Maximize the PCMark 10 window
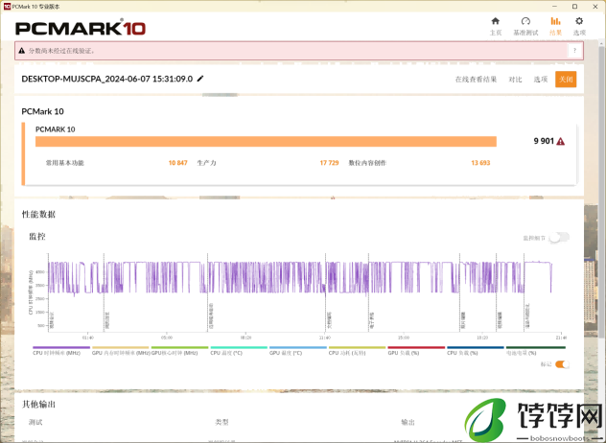This screenshot has width=606, height=443. [x=574, y=7]
